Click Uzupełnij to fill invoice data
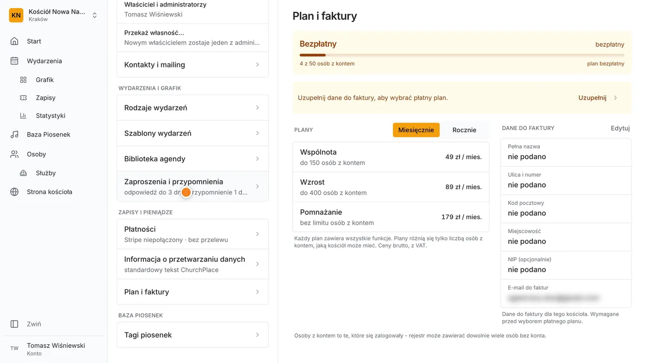The width and height of the screenshot is (646, 363). [598, 98]
